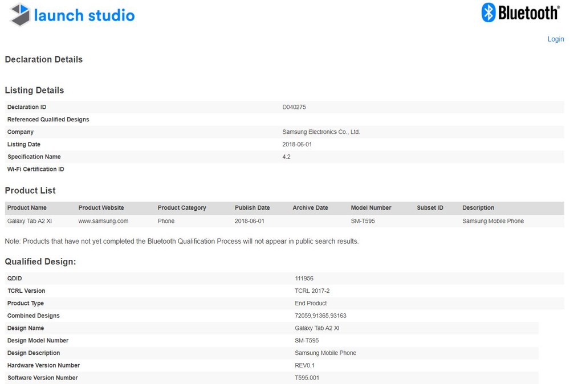Click the QDID value 111956

pos(304,279)
